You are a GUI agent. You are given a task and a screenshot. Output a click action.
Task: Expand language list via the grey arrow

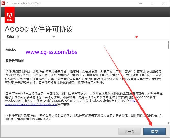point(54,37)
